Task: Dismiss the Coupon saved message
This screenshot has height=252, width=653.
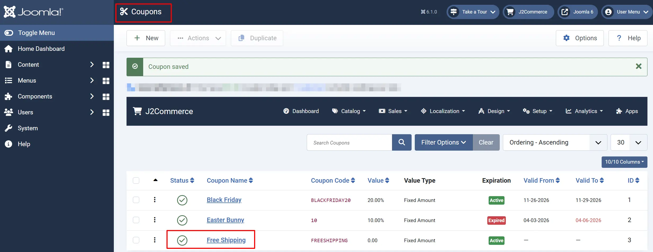Action: pyautogui.click(x=639, y=66)
